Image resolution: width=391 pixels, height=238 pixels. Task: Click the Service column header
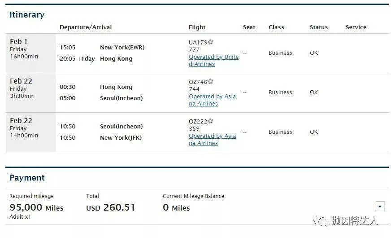click(x=356, y=27)
